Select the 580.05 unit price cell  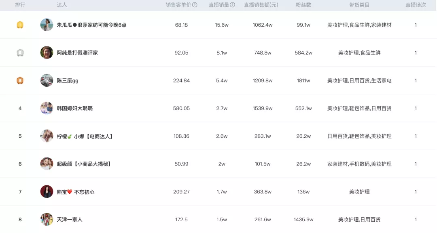(x=181, y=109)
